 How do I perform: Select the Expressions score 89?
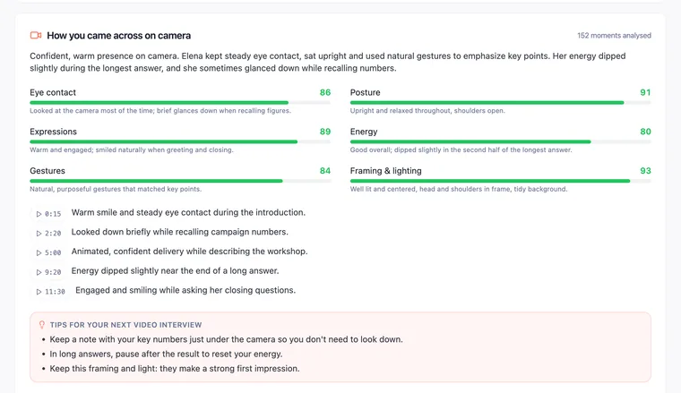click(x=325, y=132)
